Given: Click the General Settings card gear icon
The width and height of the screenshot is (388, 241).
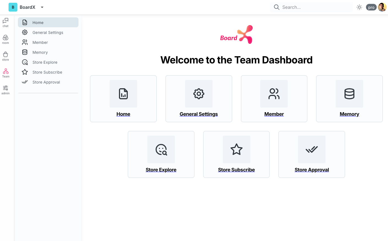Looking at the screenshot, I should click(199, 94).
